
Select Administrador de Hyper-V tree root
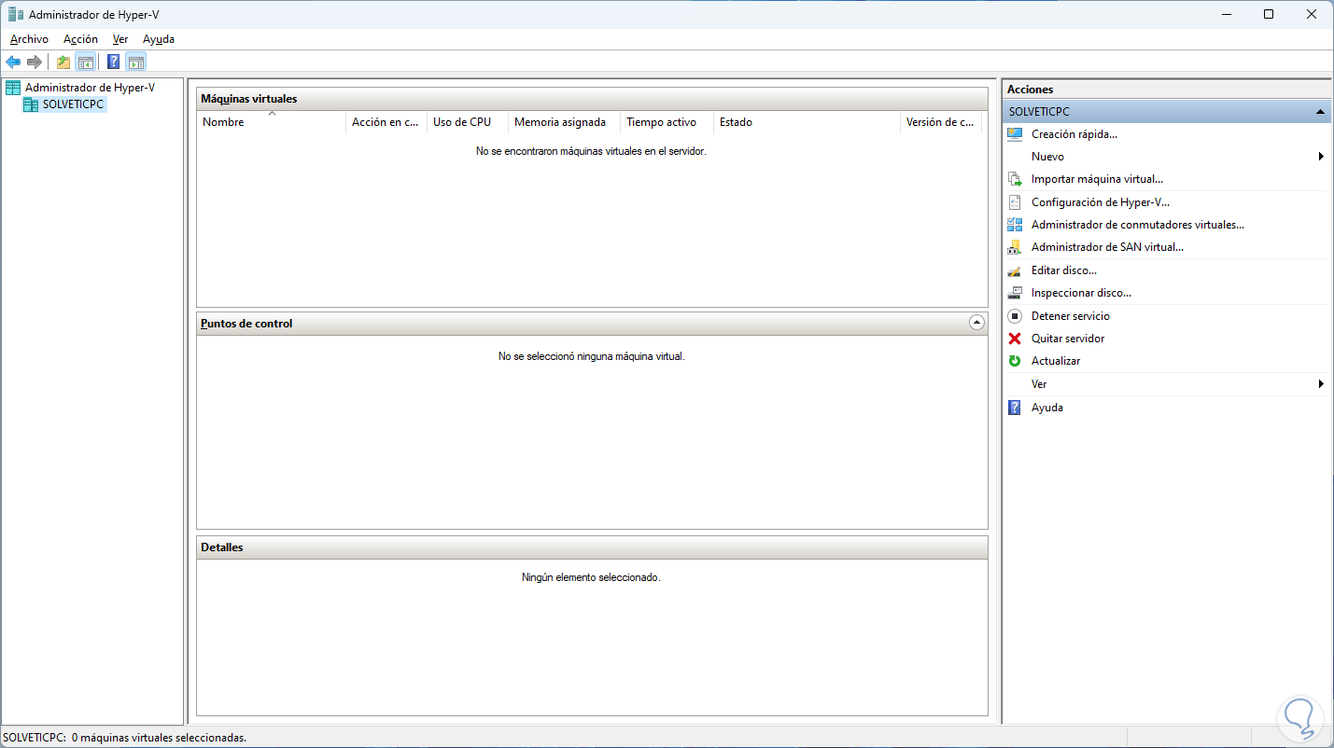pos(90,88)
